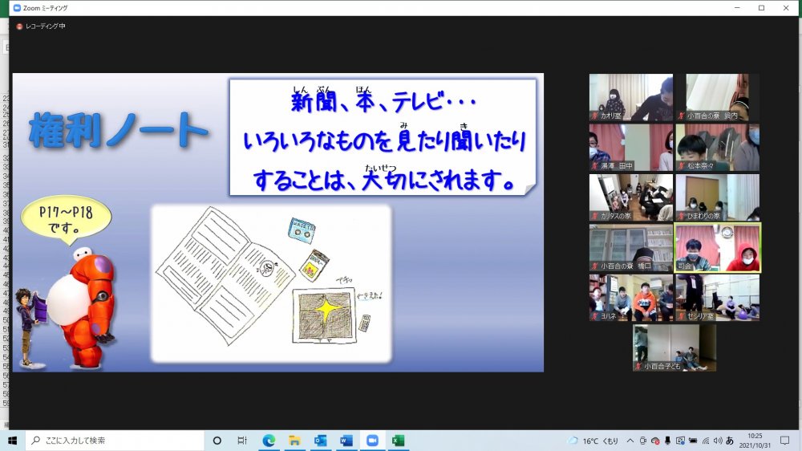Select the ヨハネ participant video tile
Image resolution: width=802 pixels, height=451 pixels.
pyautogui.click(x=630, y=298)
